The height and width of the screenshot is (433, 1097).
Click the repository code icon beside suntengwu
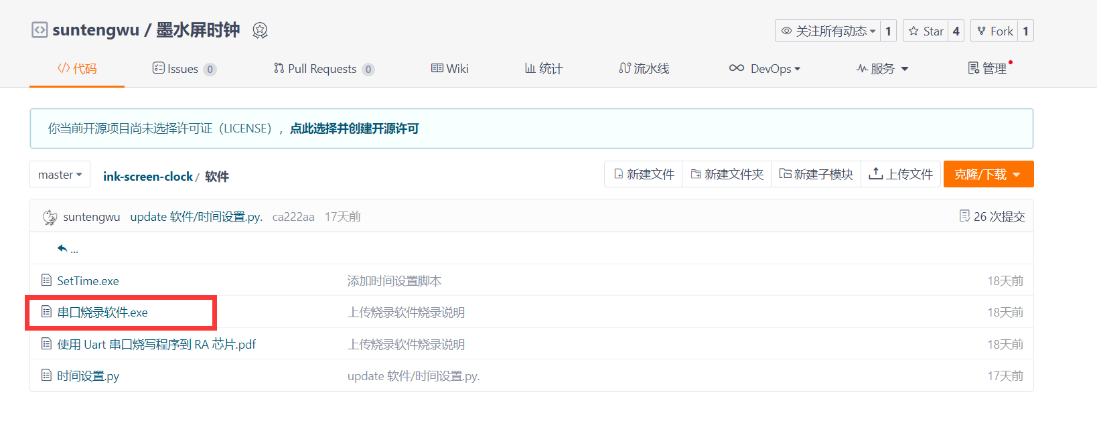click(40, 30)
